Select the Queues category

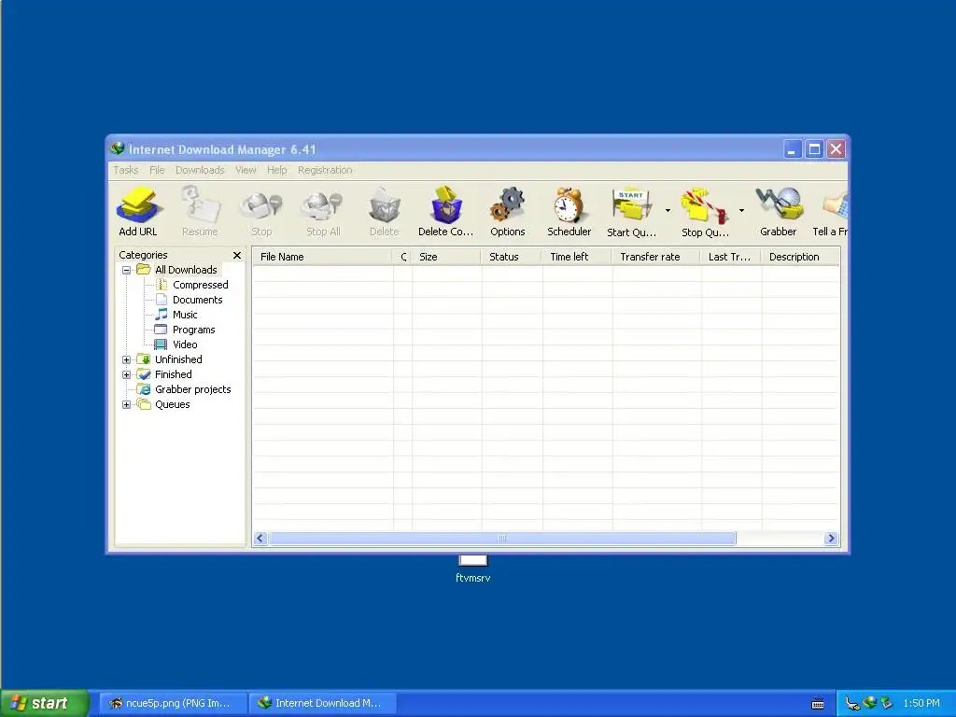click(172, 404)
